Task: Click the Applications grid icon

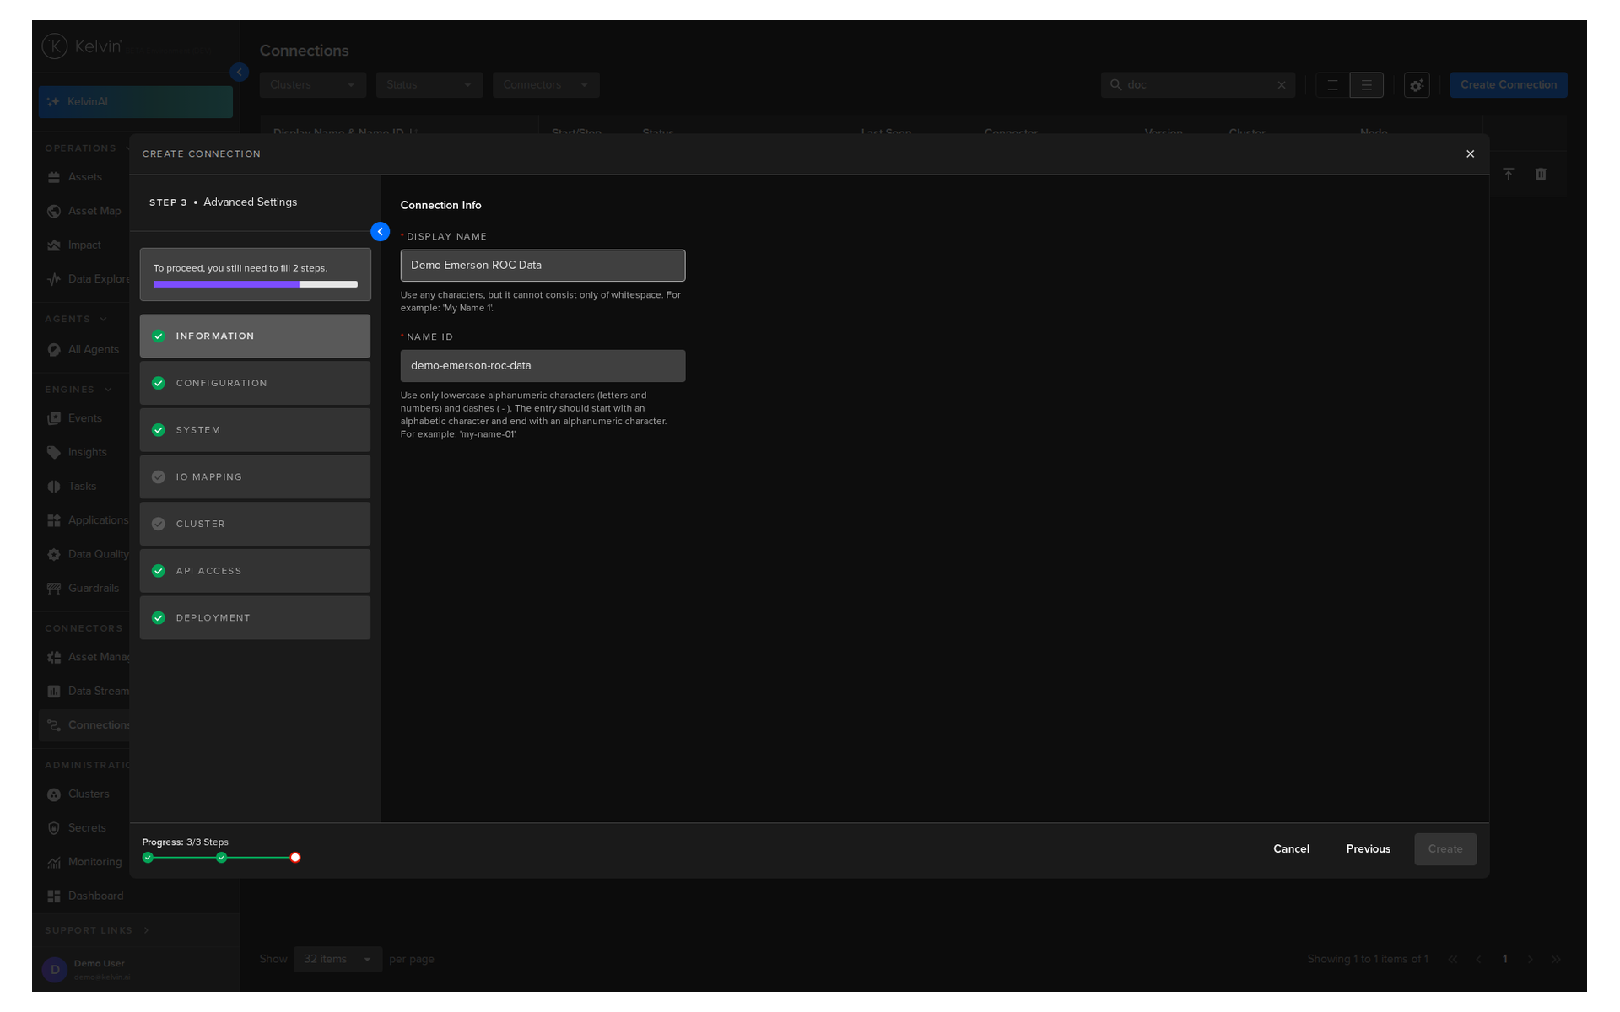Action: coord(54,520)
